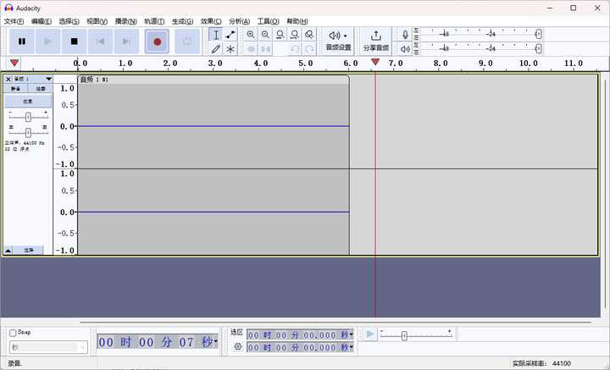Toggle the track Solo button
Screen dimensions: 610x370
click(x=40, y=89)
